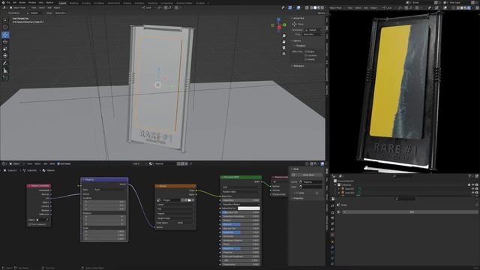
Task: Click the Name field showing Mapping in node sidebar
Action: 310,181
